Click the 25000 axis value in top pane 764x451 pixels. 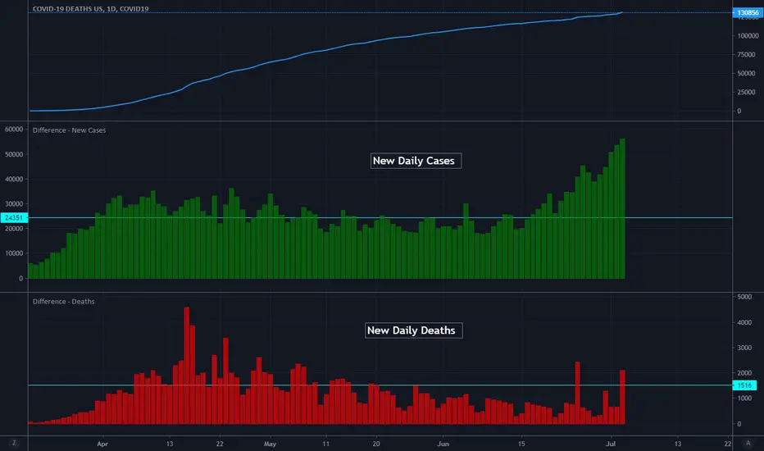746,92
